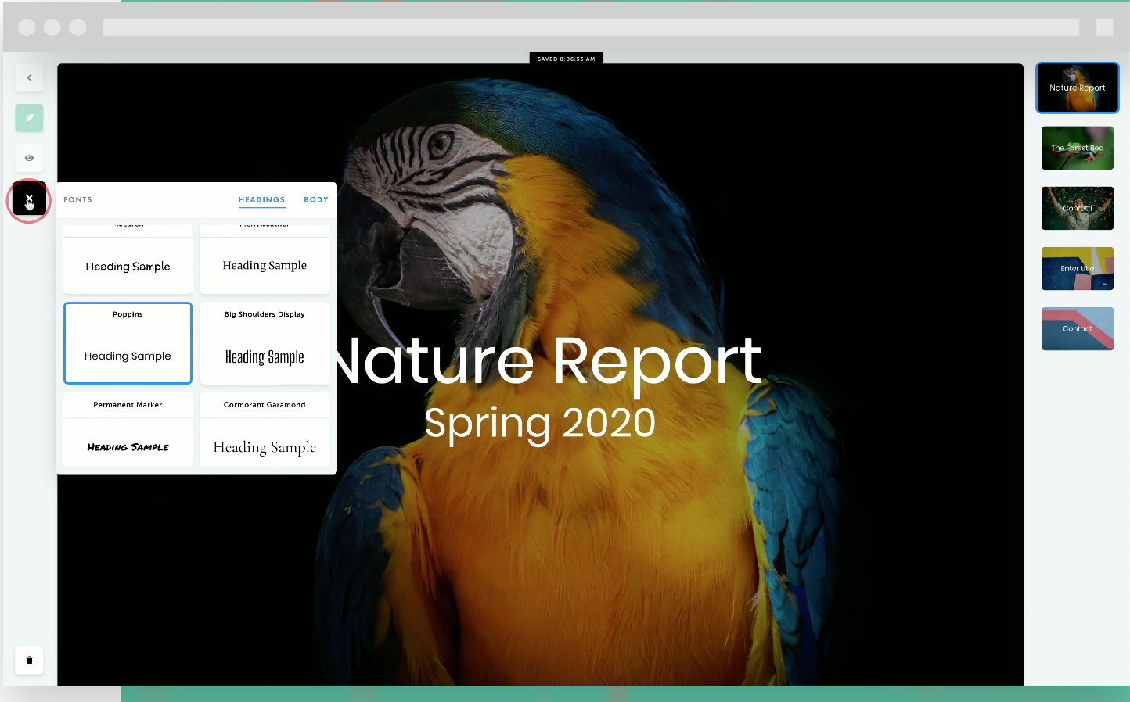Select the Cormorant Garamond font

point(265,430)
